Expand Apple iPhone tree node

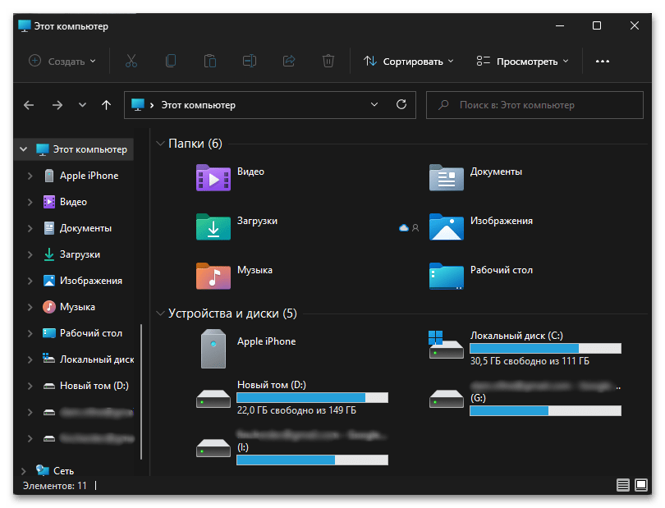(x=30, y=176)
